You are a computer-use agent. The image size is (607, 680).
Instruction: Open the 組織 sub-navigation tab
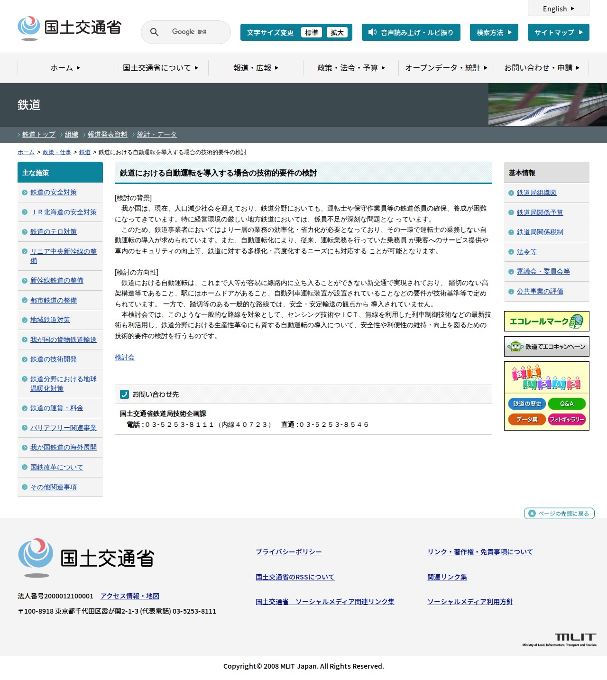[72, 135]
